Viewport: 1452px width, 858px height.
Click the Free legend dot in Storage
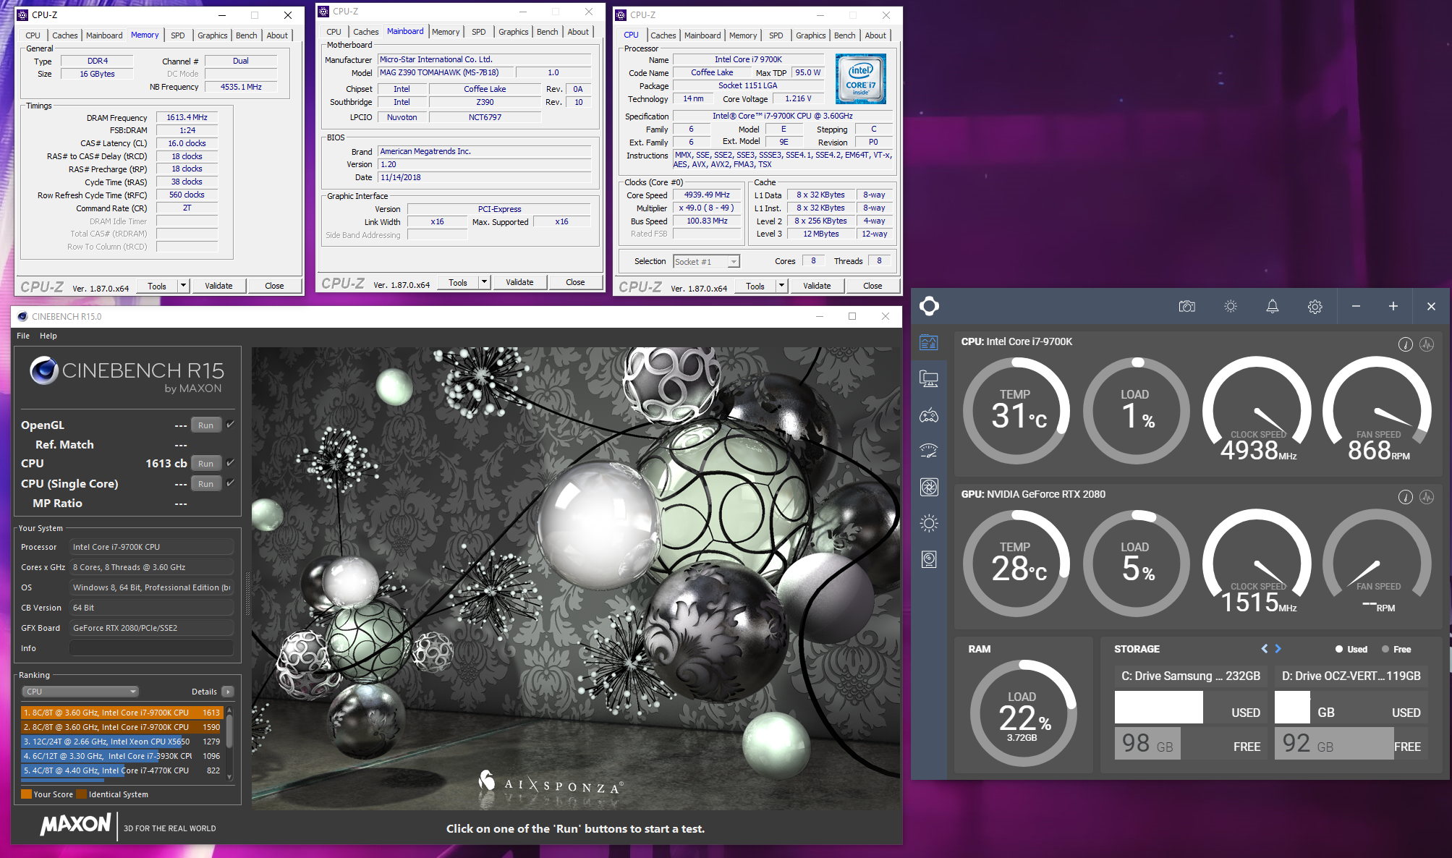(1385, 649)
